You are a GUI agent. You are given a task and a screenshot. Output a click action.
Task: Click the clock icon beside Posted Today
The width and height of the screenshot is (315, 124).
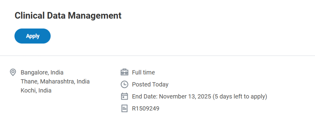124,85
